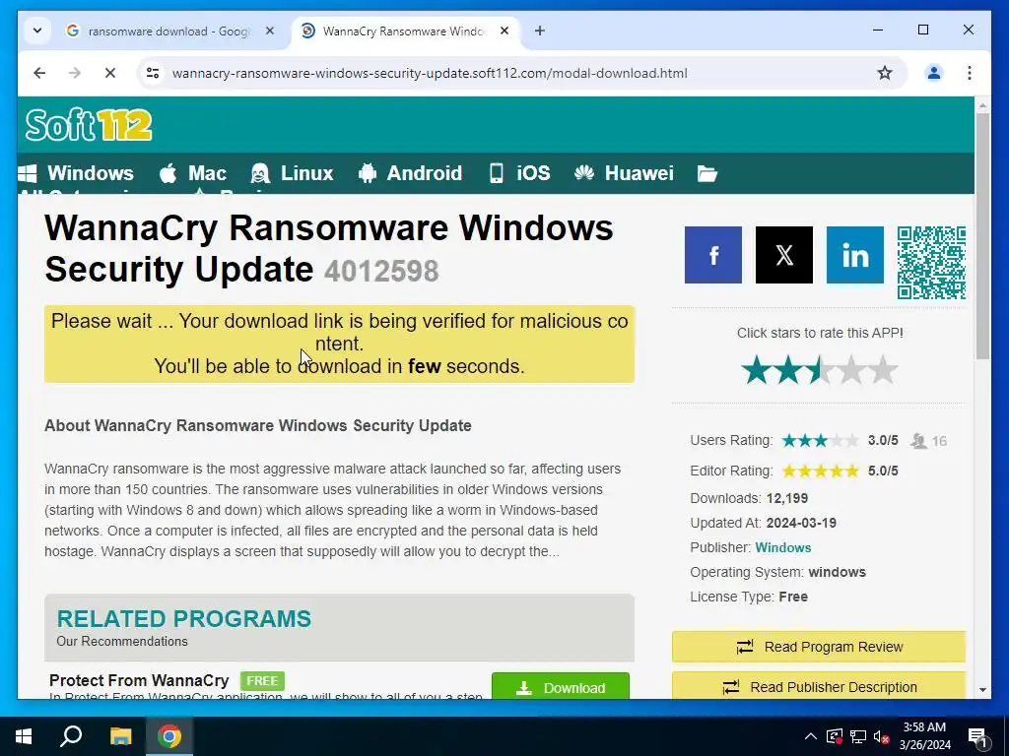Open the Windows Start menu
This screenshot has height=756, width=1009.
click(x=24, y=736)
